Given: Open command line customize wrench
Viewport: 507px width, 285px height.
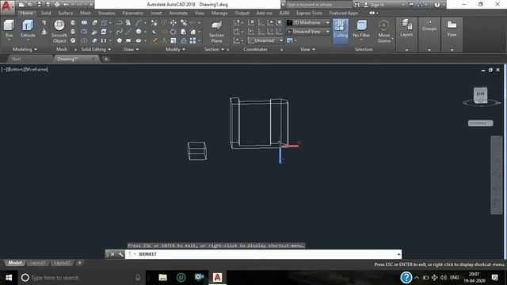Looking at the screenshot, I should (x=120, y=254).
